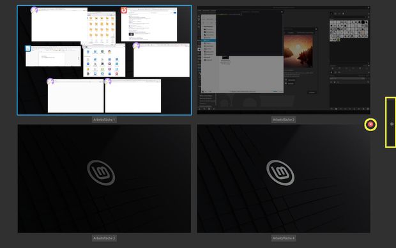Viewport: 396px width, 248px height.
Task: Select the file manager window with folder icons
Action: coord(101,28)
